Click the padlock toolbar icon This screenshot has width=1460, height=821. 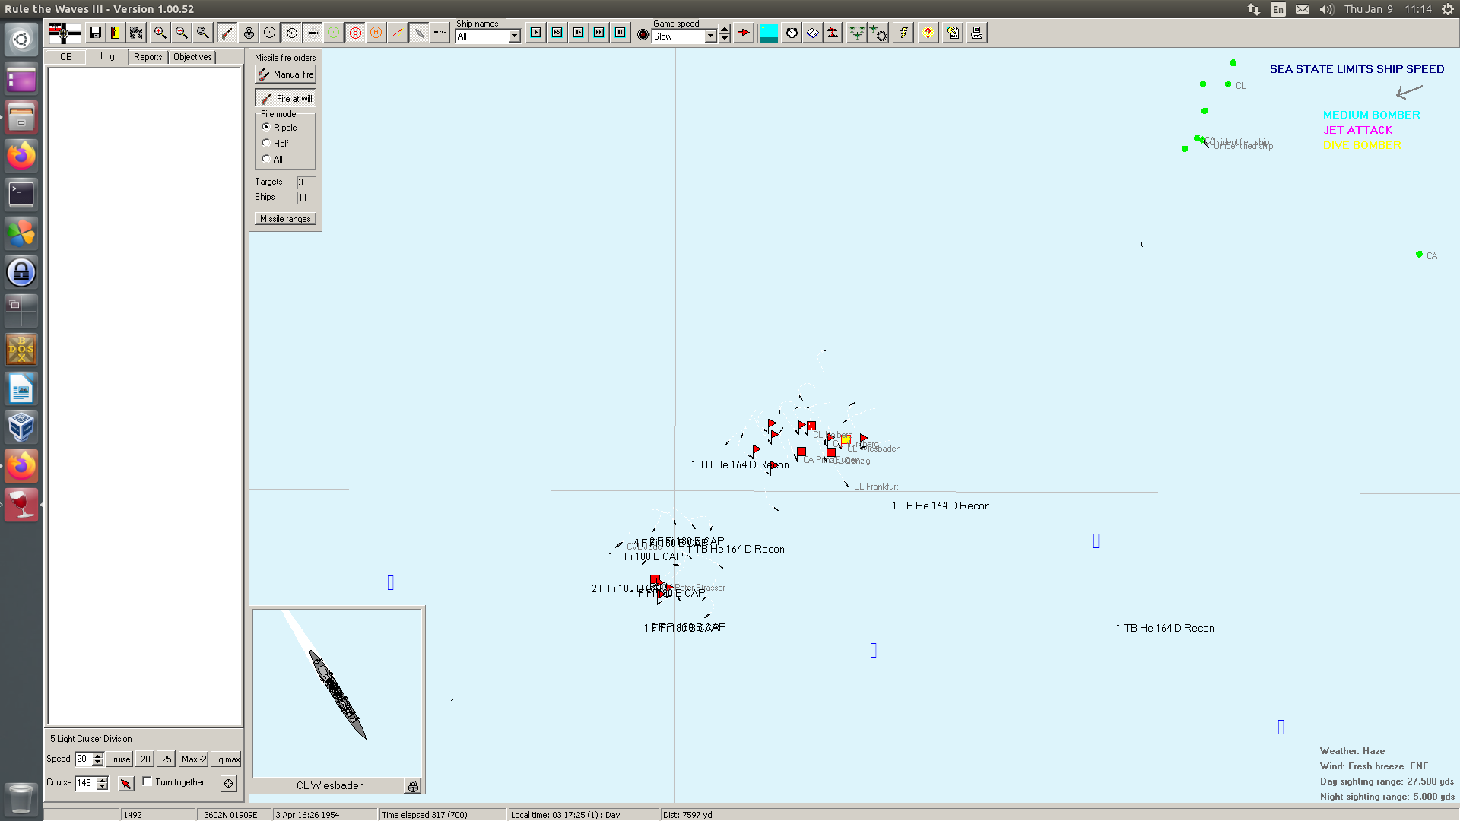pos(249,33)
